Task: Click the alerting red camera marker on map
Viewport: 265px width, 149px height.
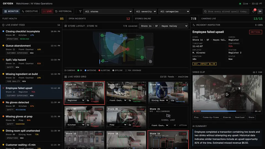Action: 128,49
